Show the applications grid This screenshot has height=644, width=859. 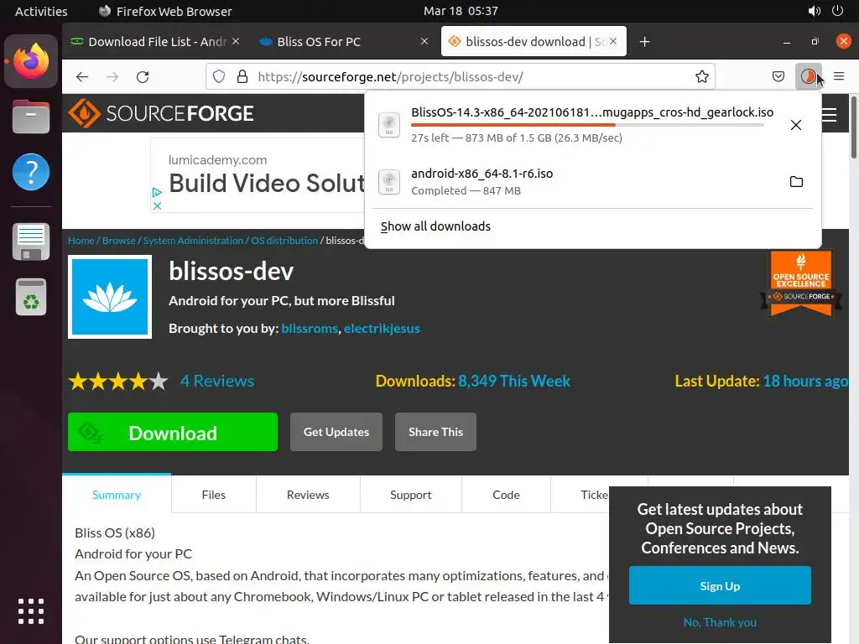point(31,611)
